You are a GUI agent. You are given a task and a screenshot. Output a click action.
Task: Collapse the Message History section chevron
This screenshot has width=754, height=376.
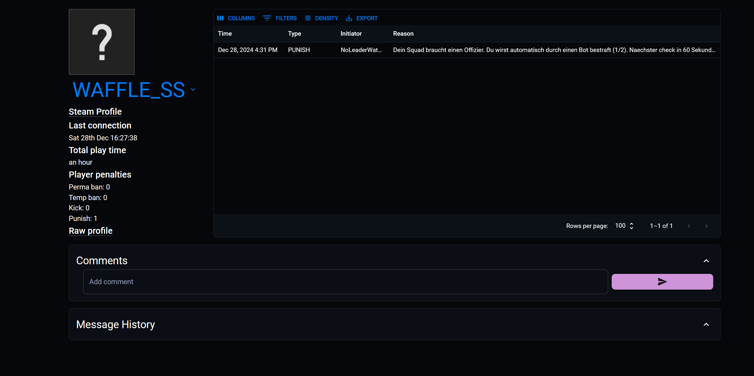[x=706, y=325]
